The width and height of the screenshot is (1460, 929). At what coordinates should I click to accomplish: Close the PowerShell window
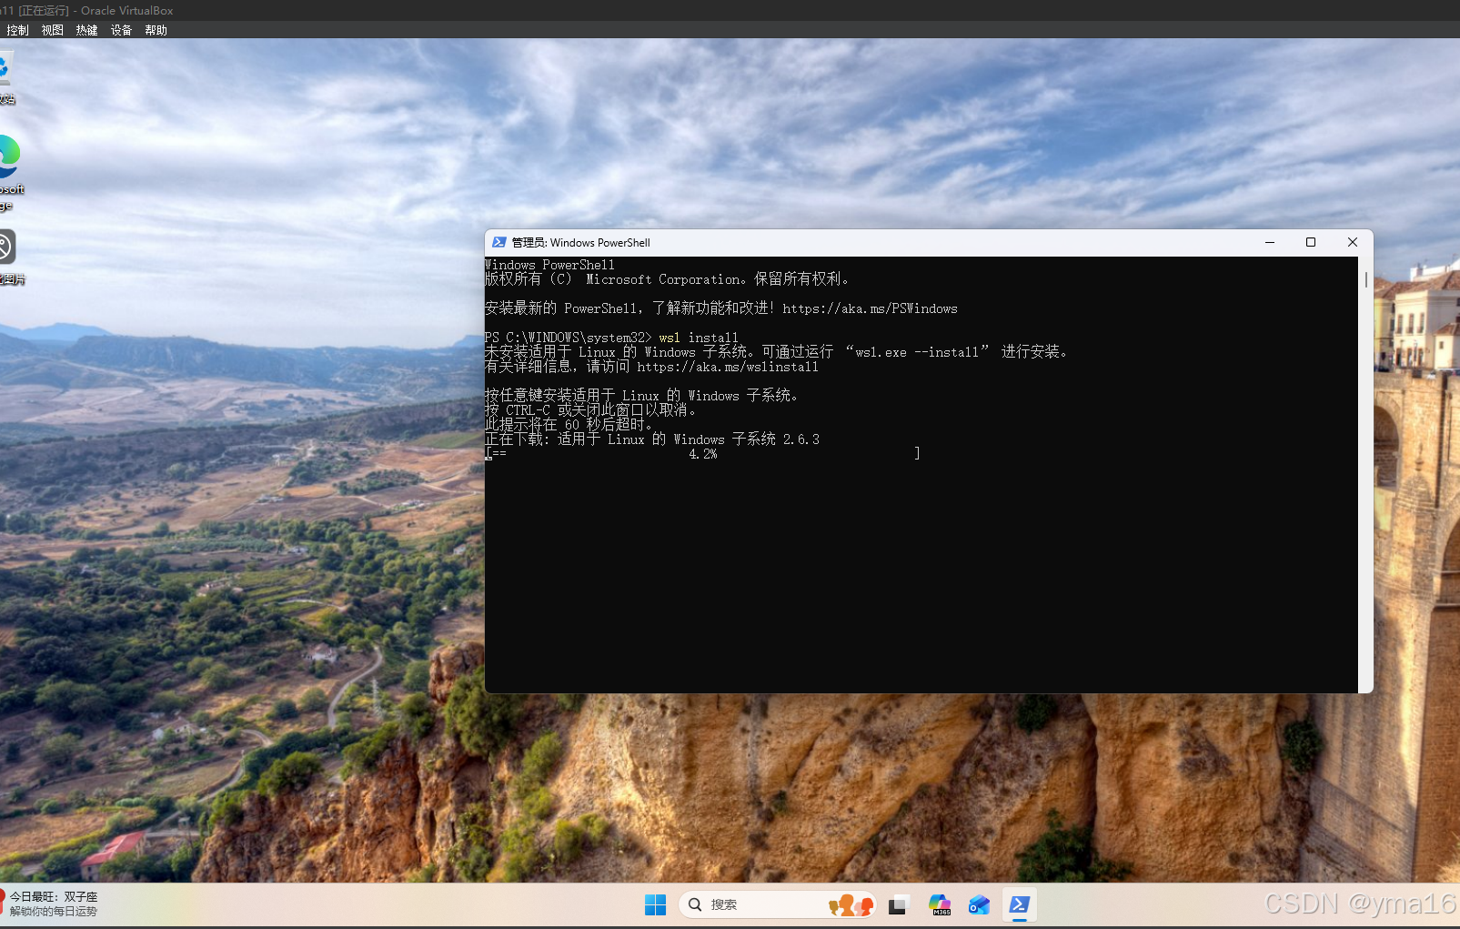tap(1353, 242)
